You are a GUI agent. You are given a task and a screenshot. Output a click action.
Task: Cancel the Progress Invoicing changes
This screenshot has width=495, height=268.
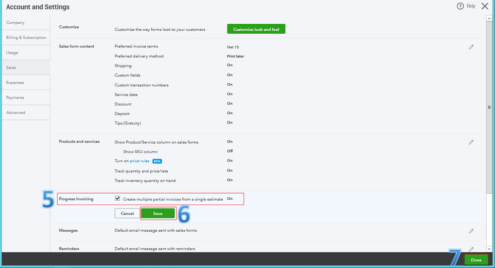[x=127, y=214]
